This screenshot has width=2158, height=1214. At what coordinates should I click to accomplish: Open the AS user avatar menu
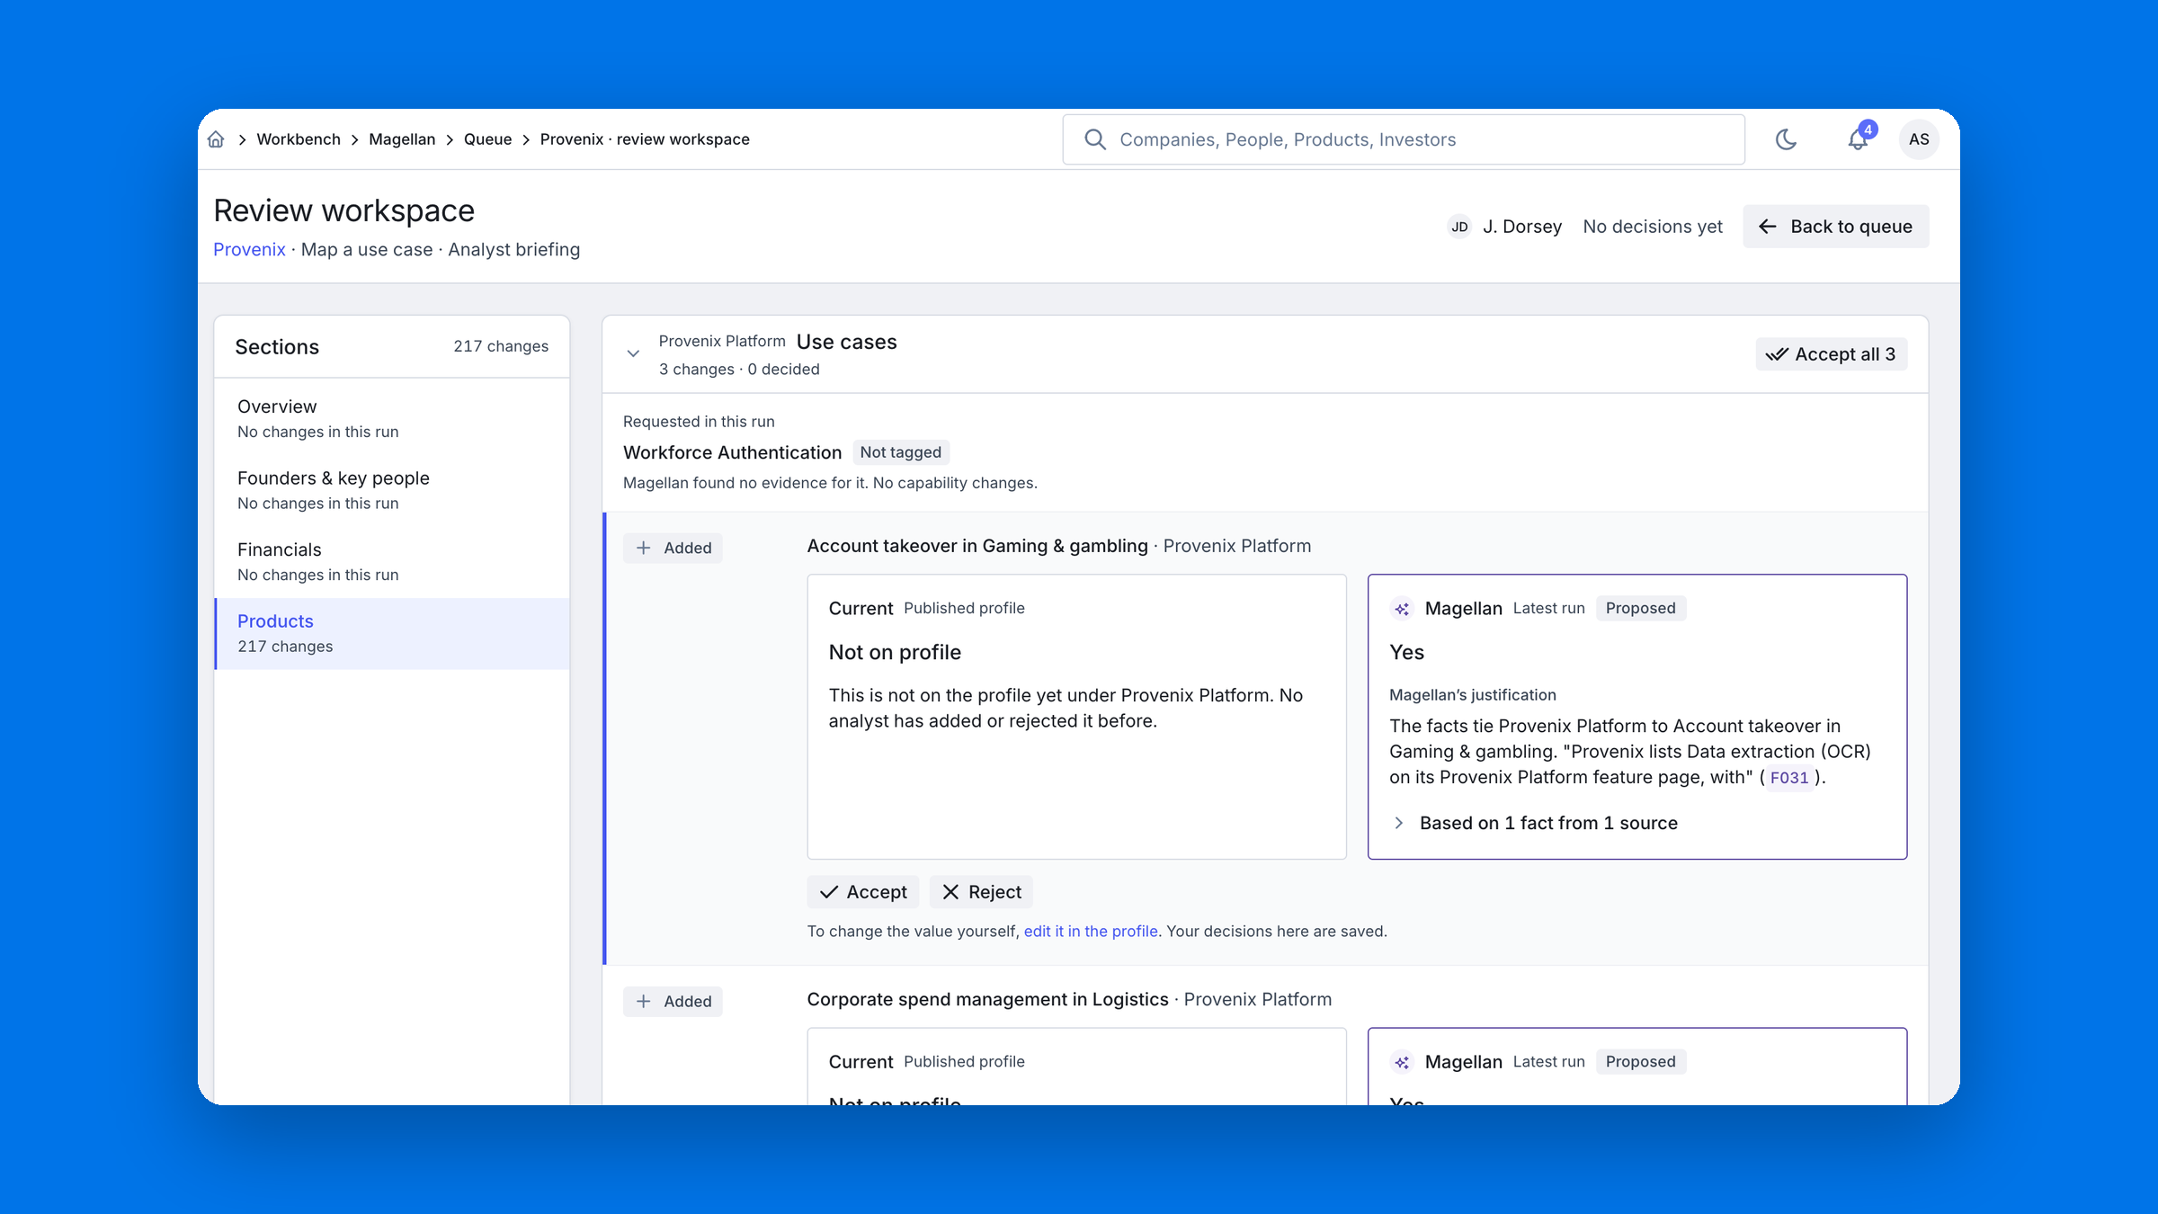coord(1919,139)
